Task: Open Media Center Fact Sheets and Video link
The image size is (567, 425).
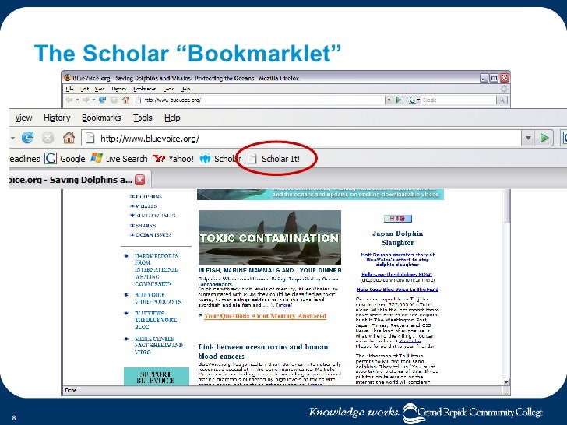Action: tap(158, 346)
